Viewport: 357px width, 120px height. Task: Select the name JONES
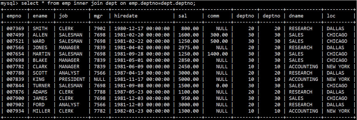[x=40, y=48]
